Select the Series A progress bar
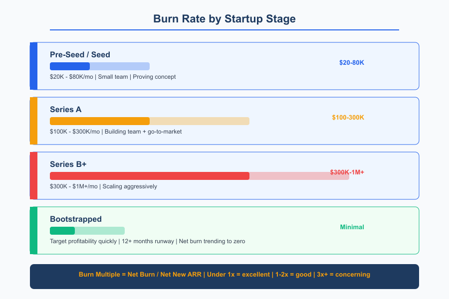449x299 pixels. click(149, 121)
